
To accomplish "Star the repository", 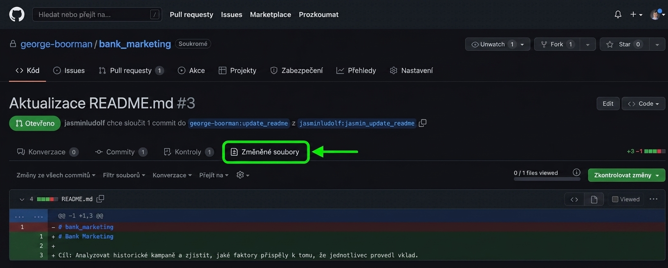I will tap(624, 44).
